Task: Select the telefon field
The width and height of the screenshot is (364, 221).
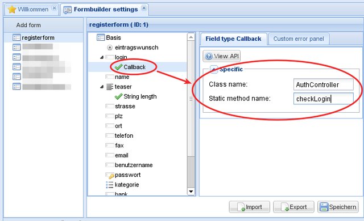Action: (x=124, y=135)
